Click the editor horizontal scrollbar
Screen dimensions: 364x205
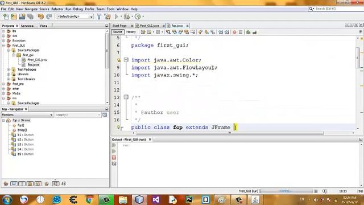point(229,133)
